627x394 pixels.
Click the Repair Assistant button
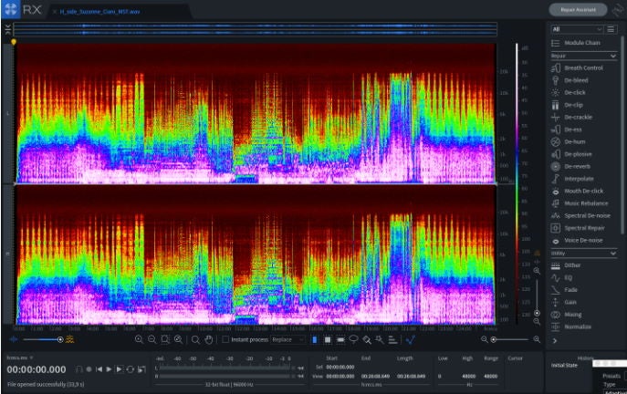click(577, 9)
